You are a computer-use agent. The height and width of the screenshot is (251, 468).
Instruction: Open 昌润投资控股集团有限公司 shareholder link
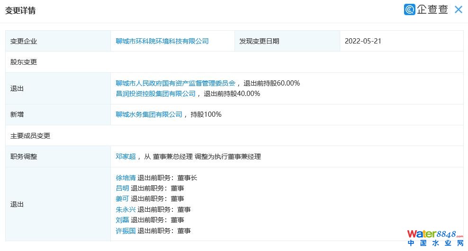pyautogui.click(x=155, y=94)
